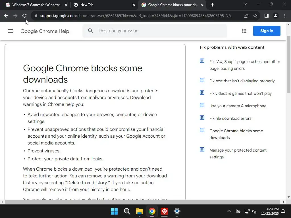
Task: Open tab search chevron dropdown
Action: click(x=245, y=4)
